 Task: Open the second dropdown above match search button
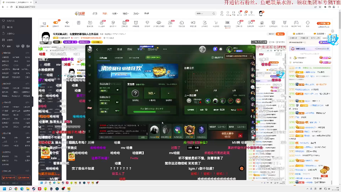(237, 127)
